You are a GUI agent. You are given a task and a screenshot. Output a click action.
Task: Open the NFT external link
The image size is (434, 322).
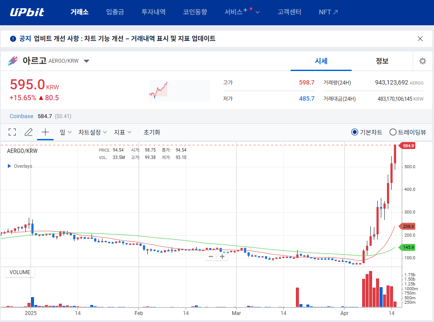328,12
